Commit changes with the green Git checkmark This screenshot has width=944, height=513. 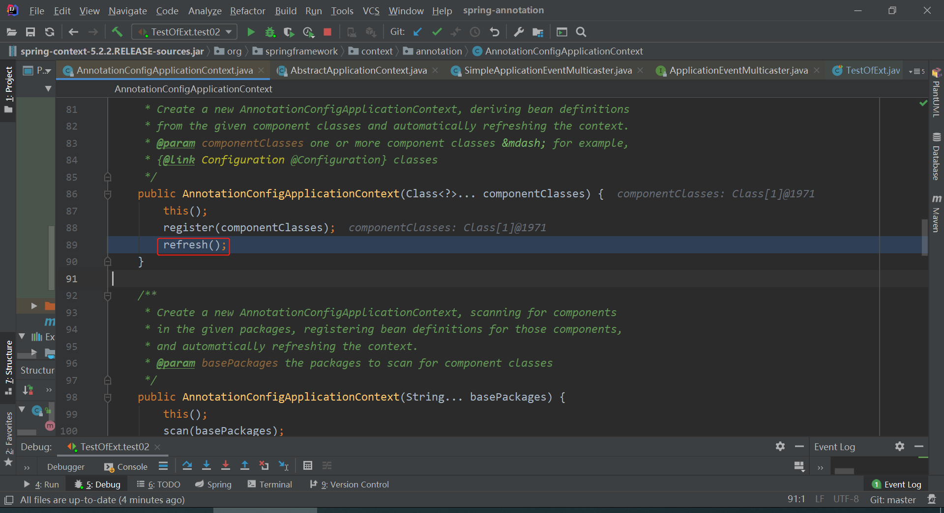click(437, 32)
